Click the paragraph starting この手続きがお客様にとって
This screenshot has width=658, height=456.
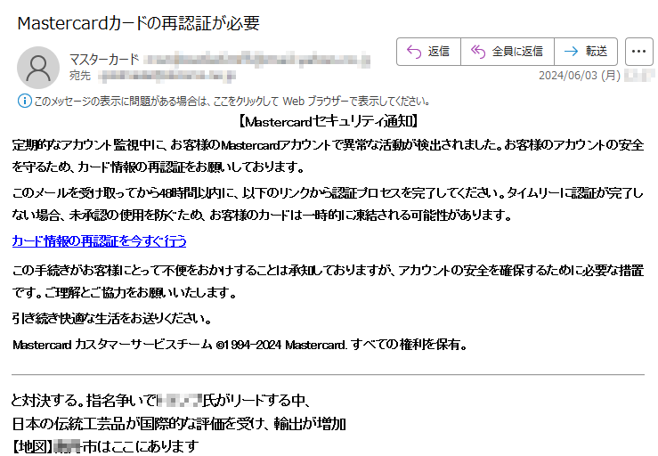point(328,281)
